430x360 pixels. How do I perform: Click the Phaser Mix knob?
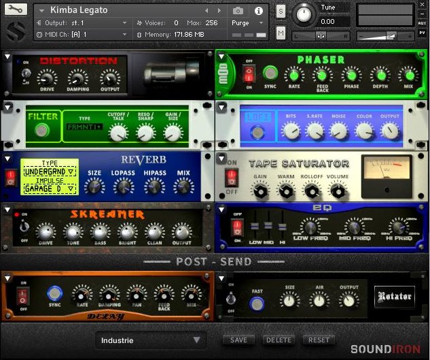[x=409, y=75]
